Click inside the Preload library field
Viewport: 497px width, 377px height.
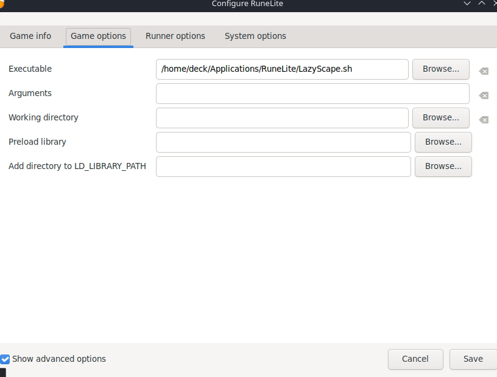tap(283, 142)
